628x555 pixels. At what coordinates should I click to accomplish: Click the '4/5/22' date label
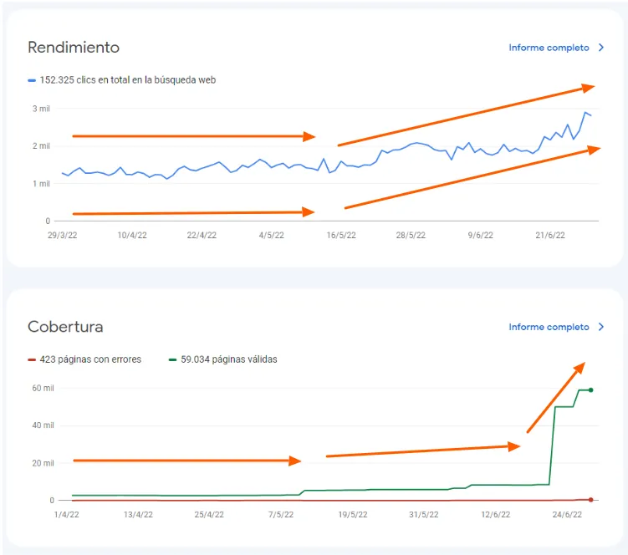click(272, 236)
